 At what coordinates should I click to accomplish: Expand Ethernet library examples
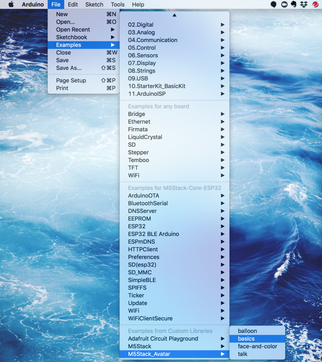175,122
